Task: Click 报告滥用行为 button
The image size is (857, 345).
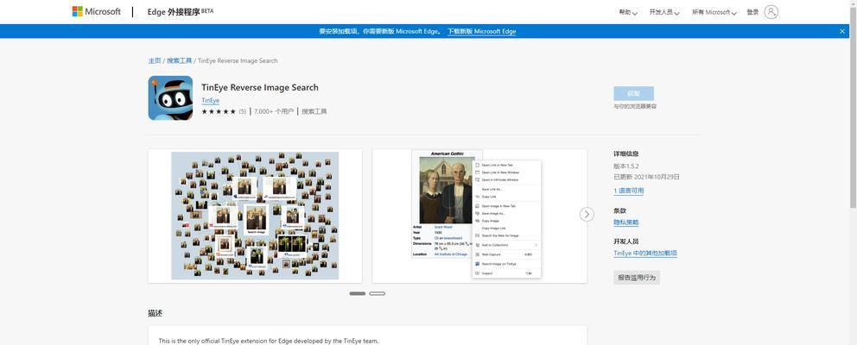Action: point(637,278)
